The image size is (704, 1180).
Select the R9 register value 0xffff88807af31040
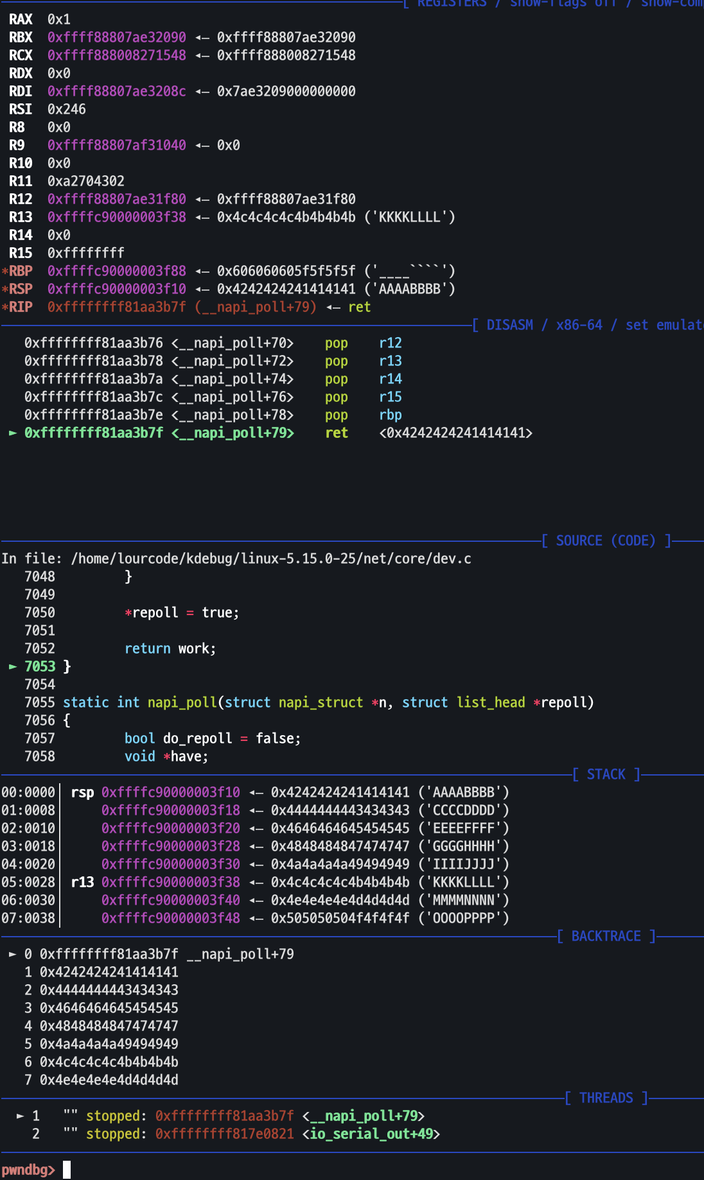[x=117, y=145]
